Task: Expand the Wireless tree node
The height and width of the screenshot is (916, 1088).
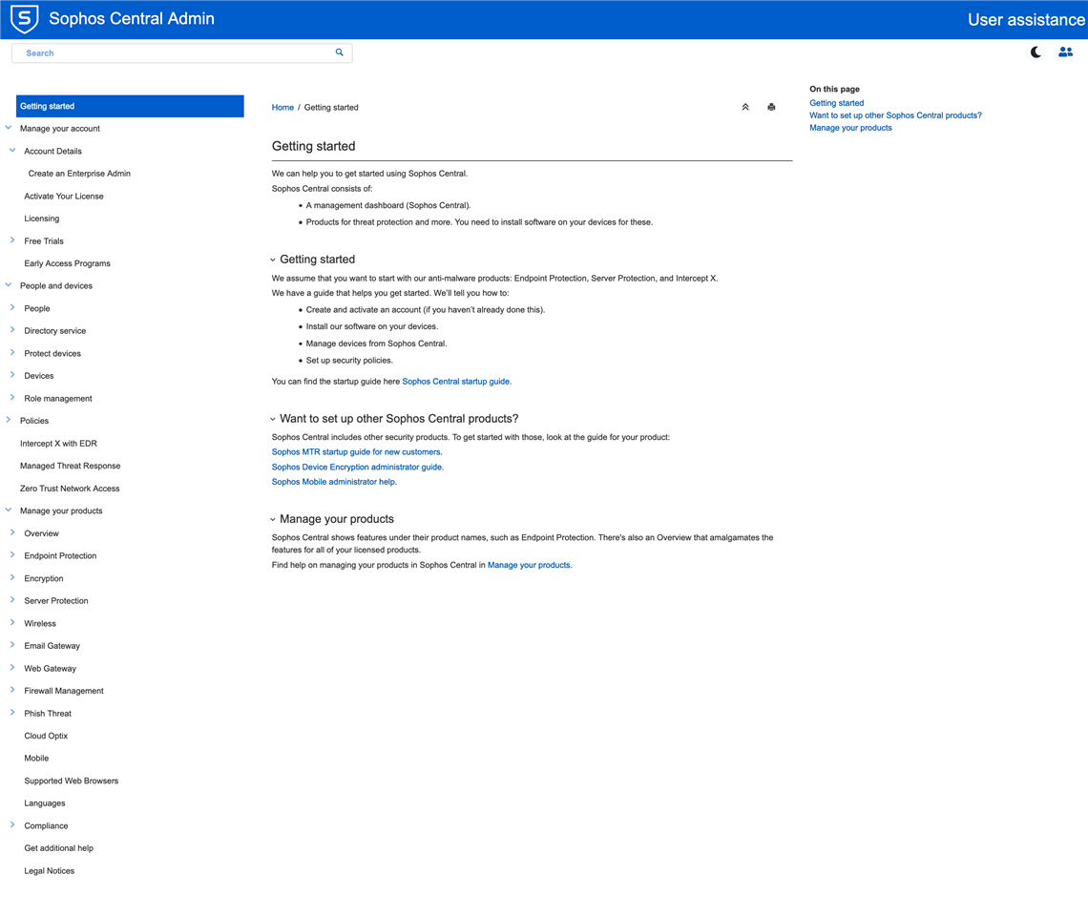Action: coord(12,622)
